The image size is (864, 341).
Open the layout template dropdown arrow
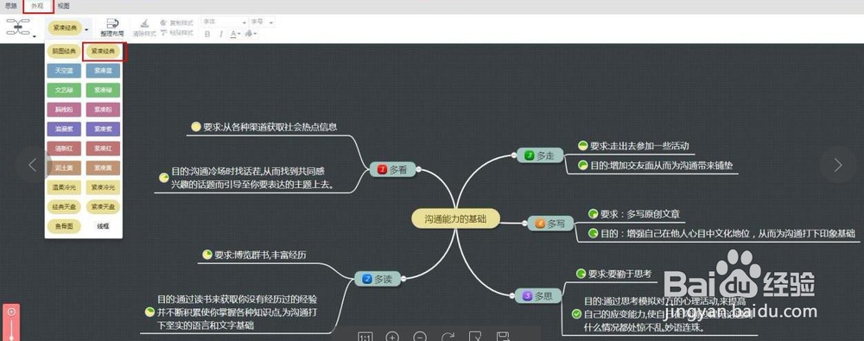(x=35, y=37)
